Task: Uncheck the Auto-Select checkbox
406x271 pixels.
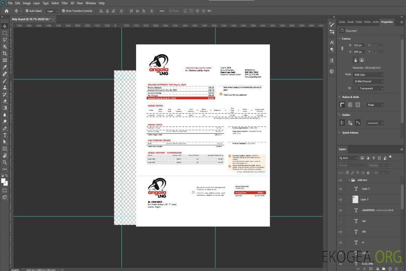Action: (x=27, y=11)
